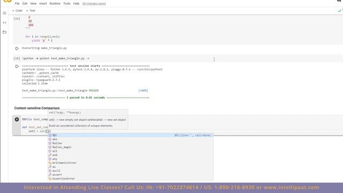Screen dimensions: 343x193
Task: Open the Tools menu
Action: pyautogui.click(x=66, y=4)
